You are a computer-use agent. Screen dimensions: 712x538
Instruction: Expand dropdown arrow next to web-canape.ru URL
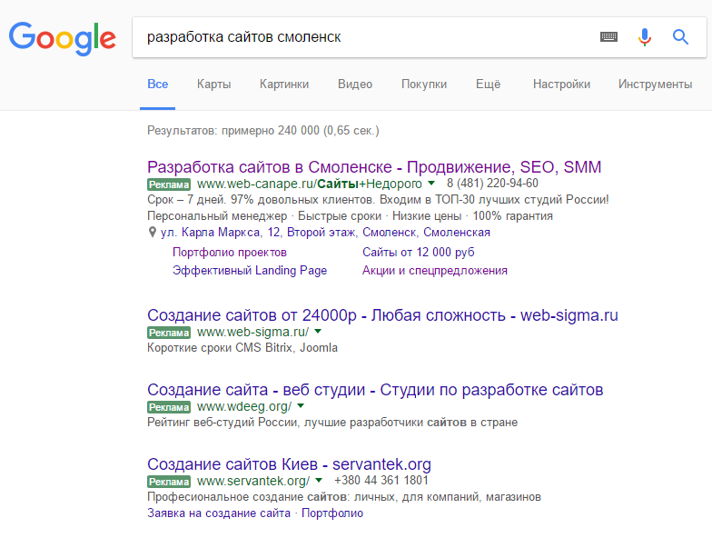[431, 184]
